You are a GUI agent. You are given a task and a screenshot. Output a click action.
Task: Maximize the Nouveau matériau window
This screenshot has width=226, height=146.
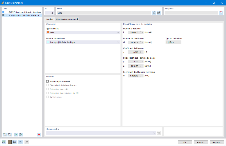214,3
